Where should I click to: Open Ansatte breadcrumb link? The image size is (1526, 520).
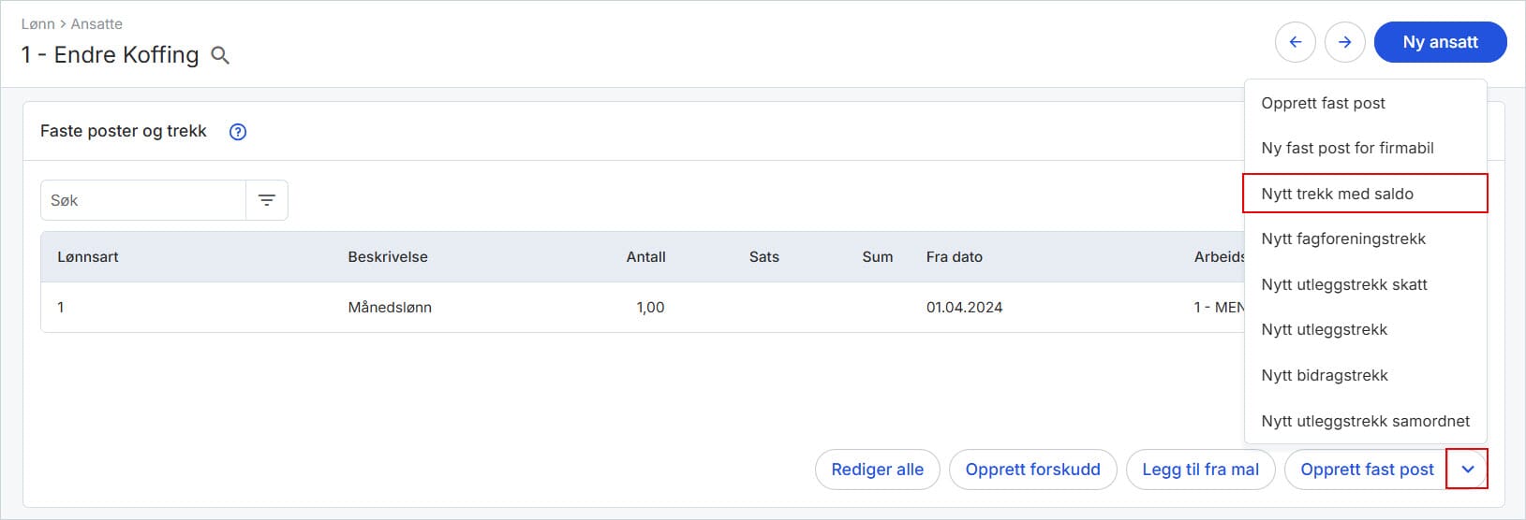point(96,24)
